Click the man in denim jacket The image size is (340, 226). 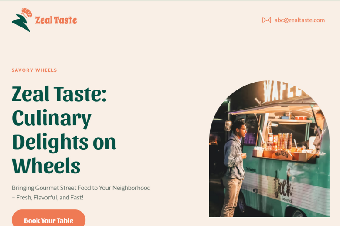pos(234,169)
